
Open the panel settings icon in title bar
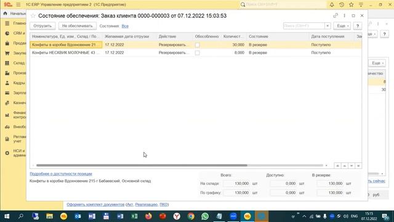pyautogui.click(x=361, y=4)
